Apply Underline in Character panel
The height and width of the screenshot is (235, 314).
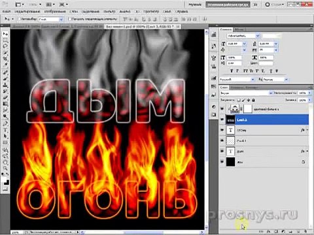[x=271, y=71]
